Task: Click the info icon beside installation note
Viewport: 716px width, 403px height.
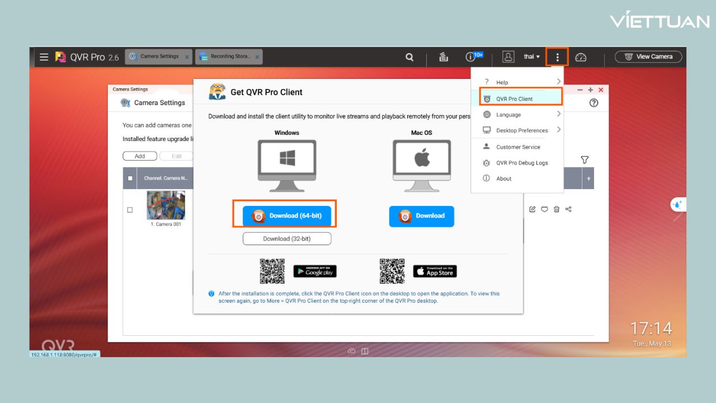Action: pyautogui.click(x=211, y=293)
